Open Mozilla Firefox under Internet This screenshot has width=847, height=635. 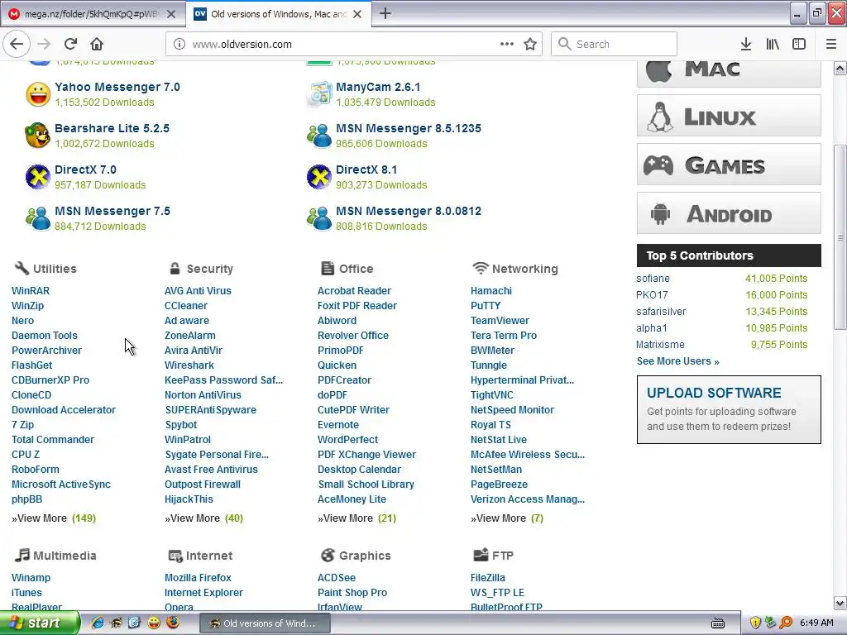click(x=198, y=578)
